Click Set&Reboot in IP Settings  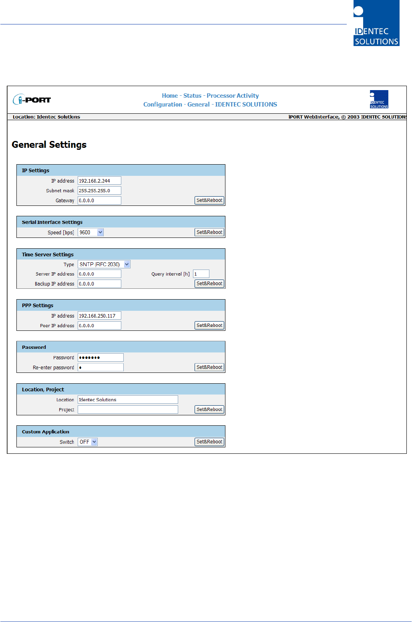209,200
